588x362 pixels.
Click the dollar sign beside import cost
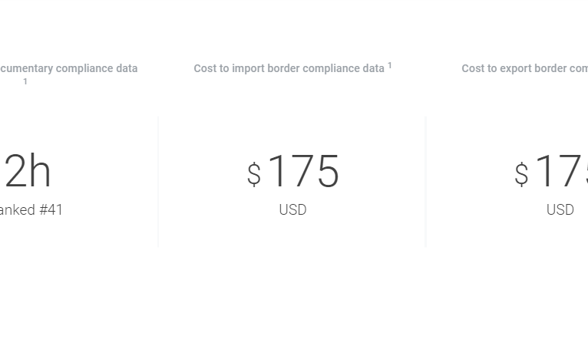coord(254,175)
